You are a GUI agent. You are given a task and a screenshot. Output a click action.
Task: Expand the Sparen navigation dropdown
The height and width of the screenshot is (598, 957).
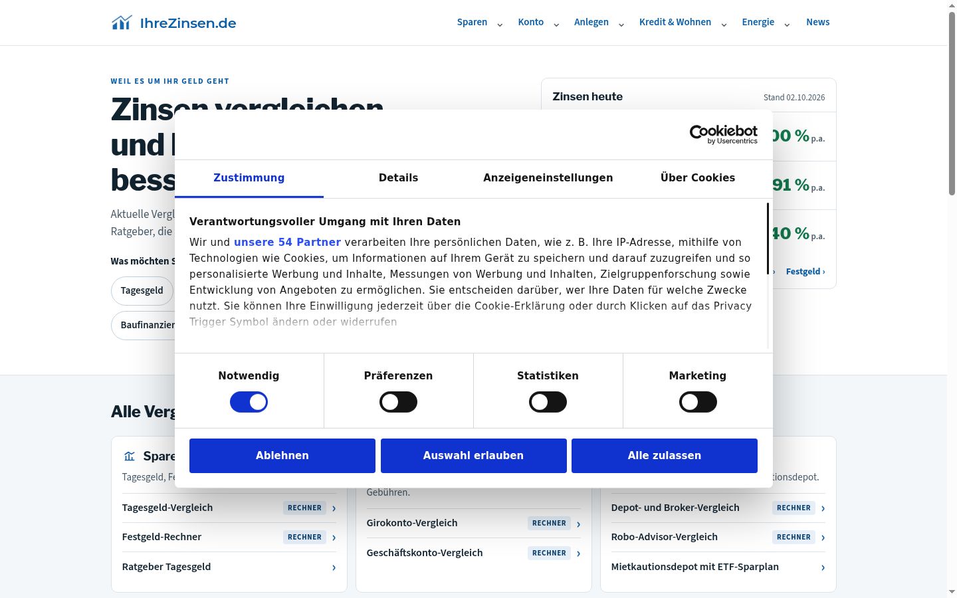tap(500, 25)
